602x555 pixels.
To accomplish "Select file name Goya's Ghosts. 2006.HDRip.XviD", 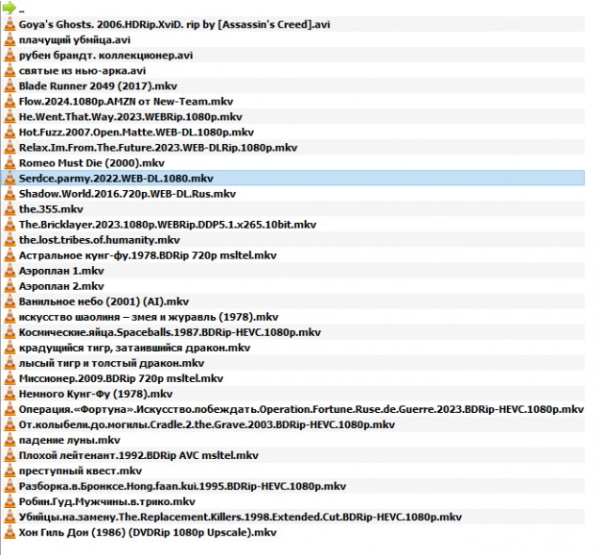I will coord(174,24).
